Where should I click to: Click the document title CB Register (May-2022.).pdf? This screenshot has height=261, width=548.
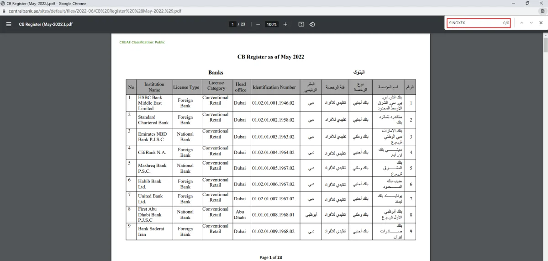[x=46, y=24]
